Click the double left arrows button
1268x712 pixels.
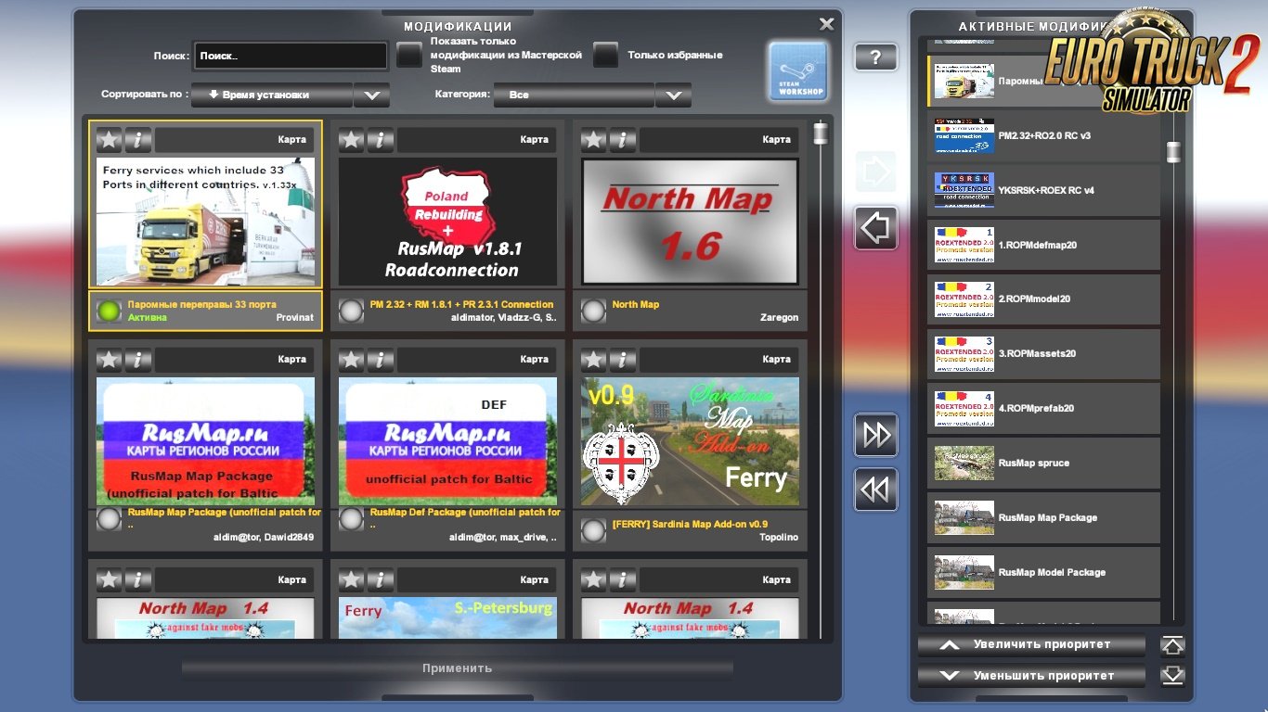coord(875,489)
